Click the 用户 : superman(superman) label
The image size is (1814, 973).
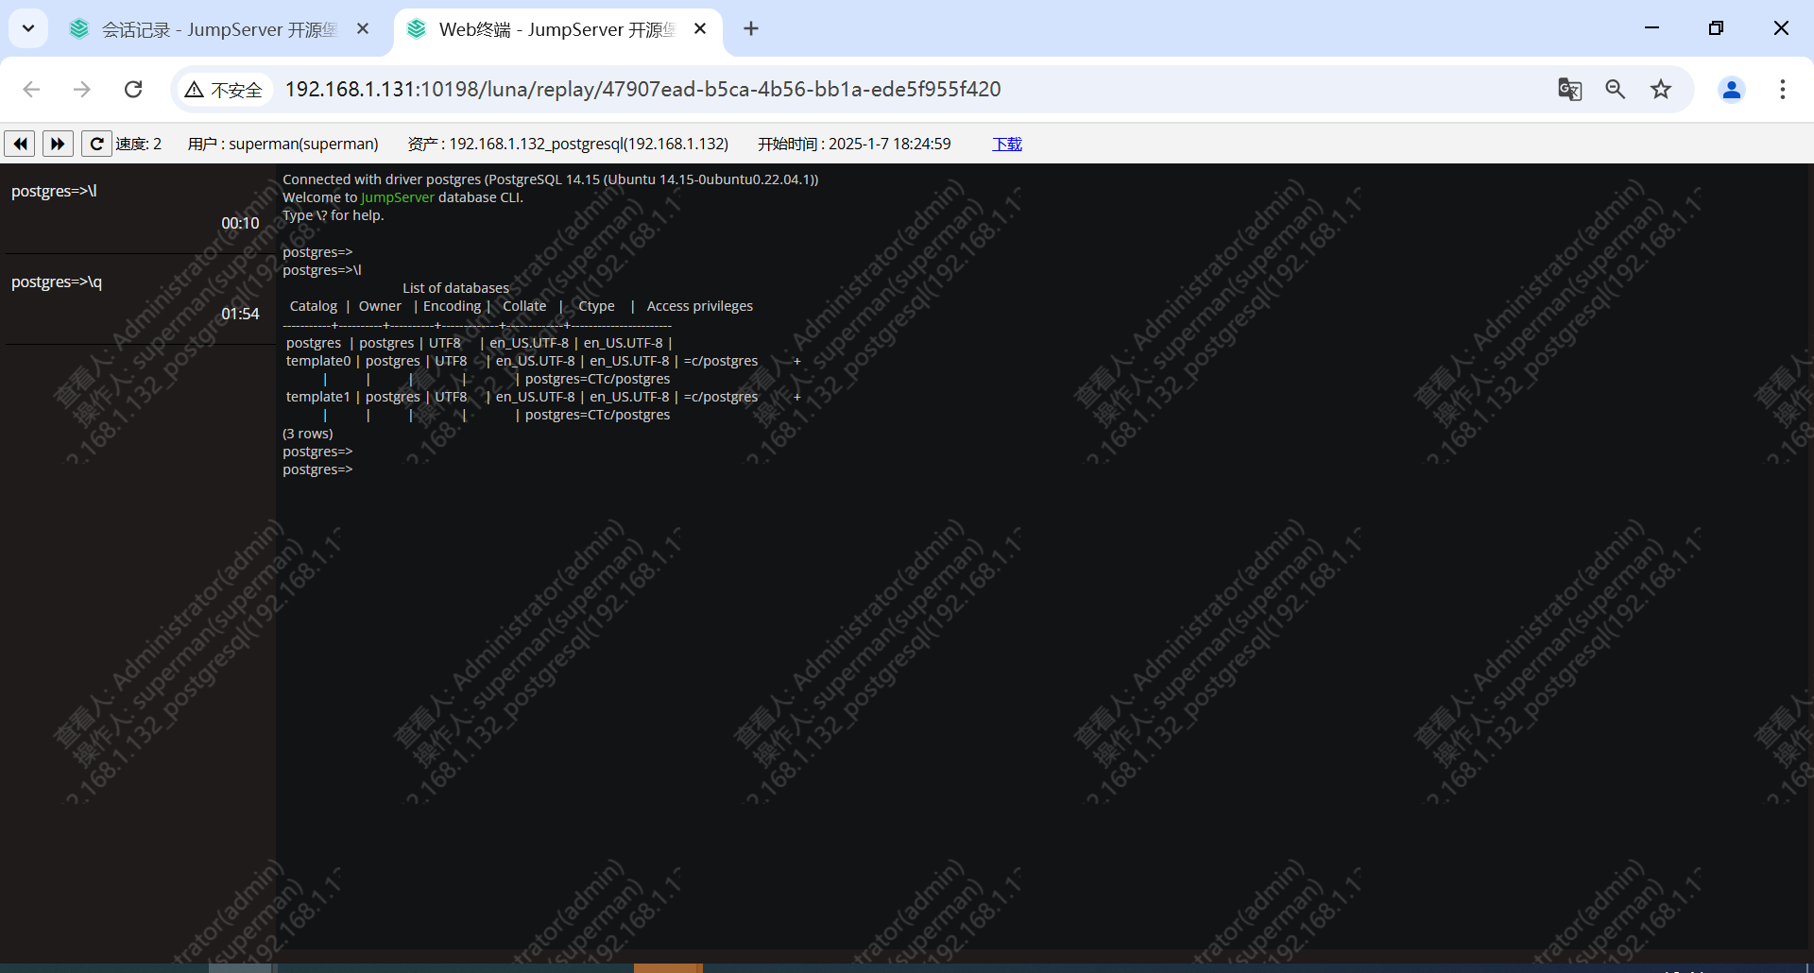tap(282, 144)
